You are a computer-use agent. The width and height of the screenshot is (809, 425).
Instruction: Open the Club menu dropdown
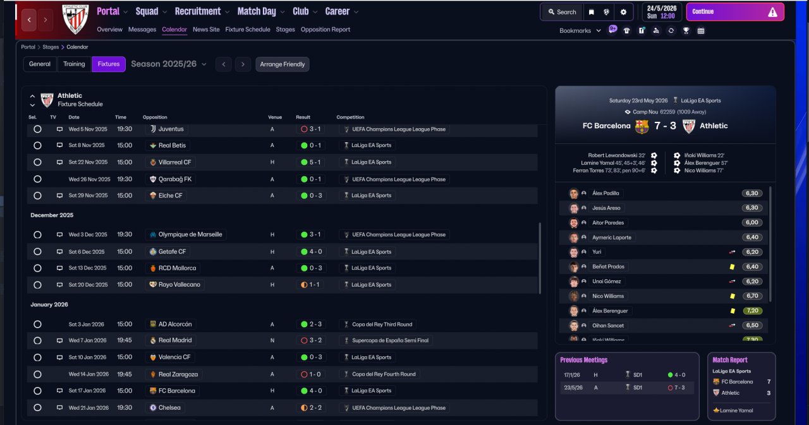click(305, 11)
